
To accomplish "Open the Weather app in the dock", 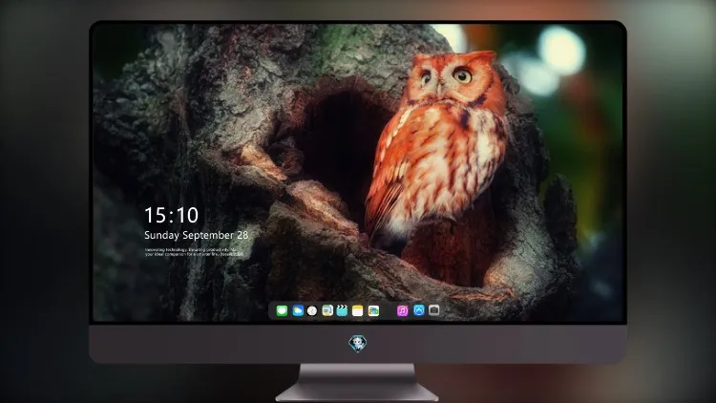I will coord(298,310).
